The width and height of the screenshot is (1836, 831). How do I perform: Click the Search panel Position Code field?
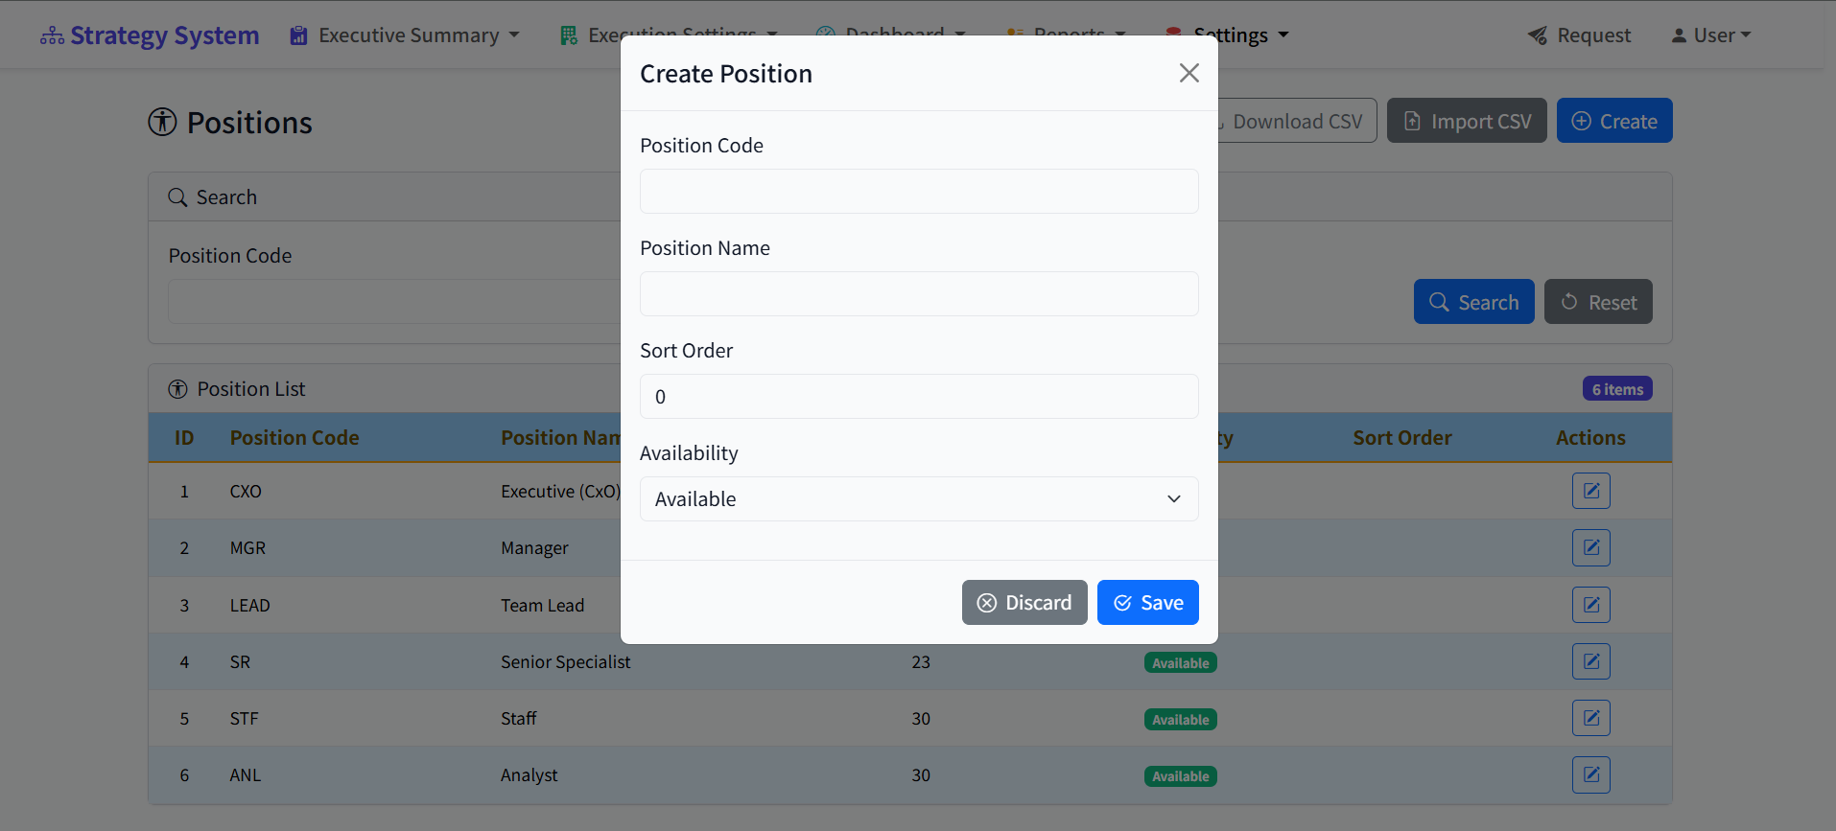click(394, 301)
